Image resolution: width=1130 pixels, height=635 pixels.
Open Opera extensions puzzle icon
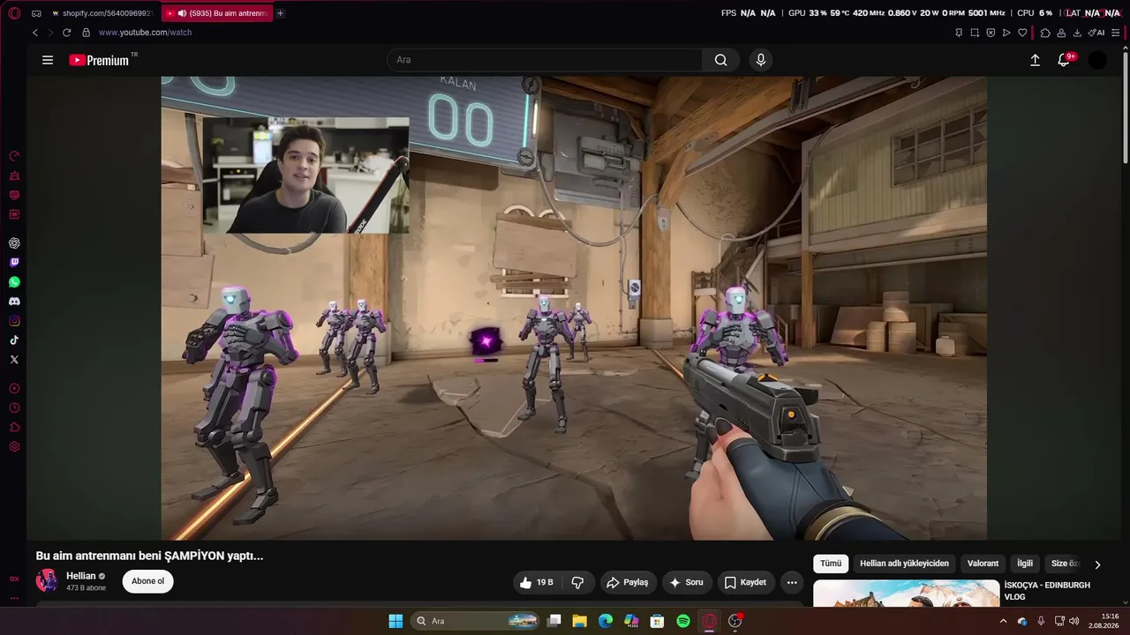point(1045,33)
